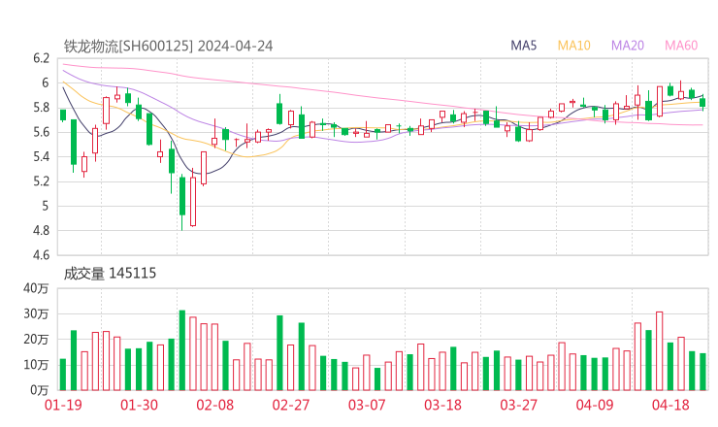
Task: Click the 20万 volume axis label
Action: tap(36, 340)
